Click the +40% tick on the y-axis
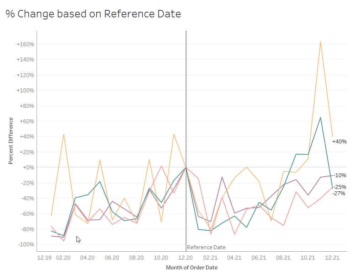 (27, 137)
